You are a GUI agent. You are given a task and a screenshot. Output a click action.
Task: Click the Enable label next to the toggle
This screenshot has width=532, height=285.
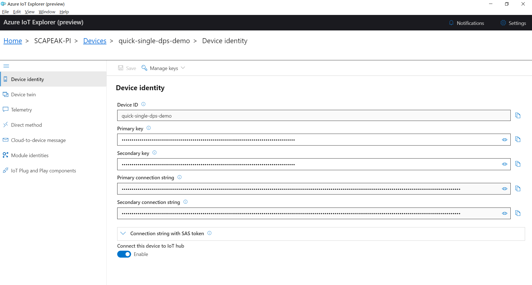click(141, 254)
